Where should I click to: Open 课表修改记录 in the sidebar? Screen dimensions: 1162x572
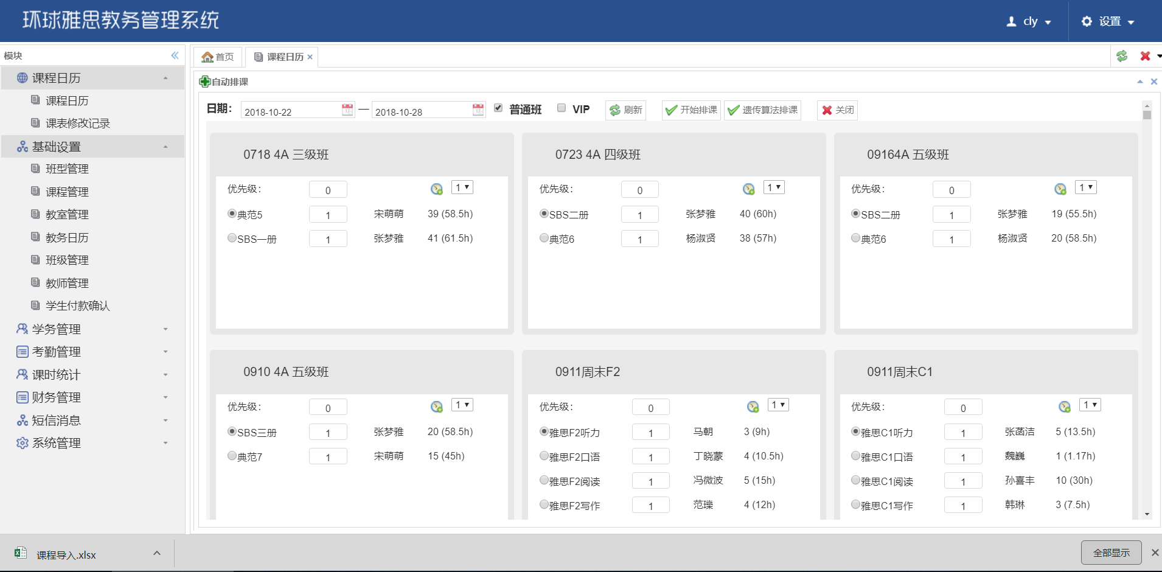click(77, 124)
